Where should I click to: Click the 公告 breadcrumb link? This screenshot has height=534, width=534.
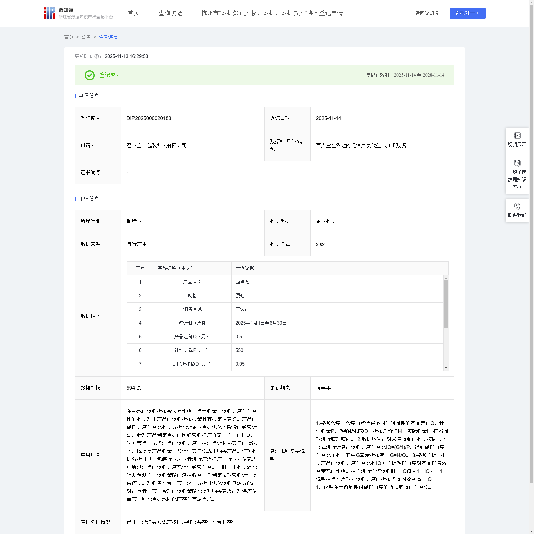click(86, 37)
